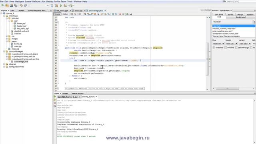The image size is (256, 144).
Task: Click the Style Builder horizontal scrollbar
Action: [227, 88]
